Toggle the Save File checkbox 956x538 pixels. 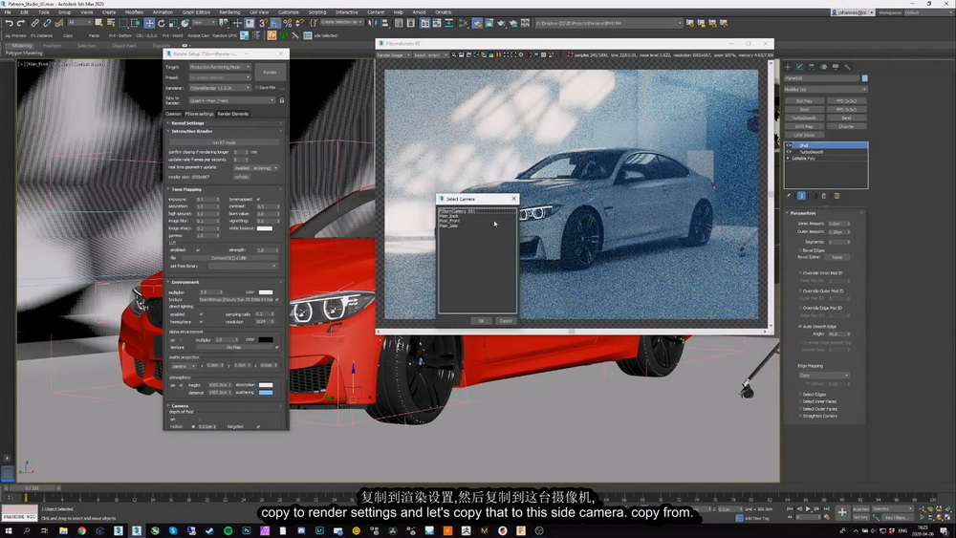pos(256,88)
